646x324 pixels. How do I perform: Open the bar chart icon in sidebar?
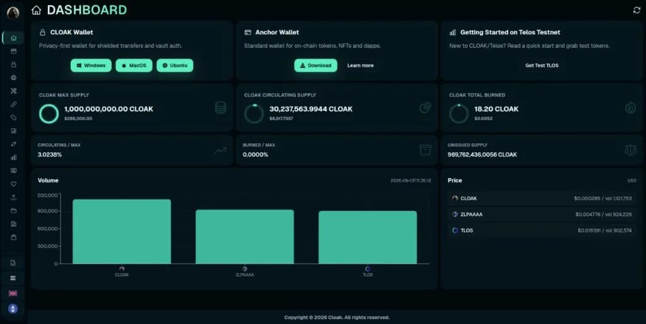(x=13, y=157)
